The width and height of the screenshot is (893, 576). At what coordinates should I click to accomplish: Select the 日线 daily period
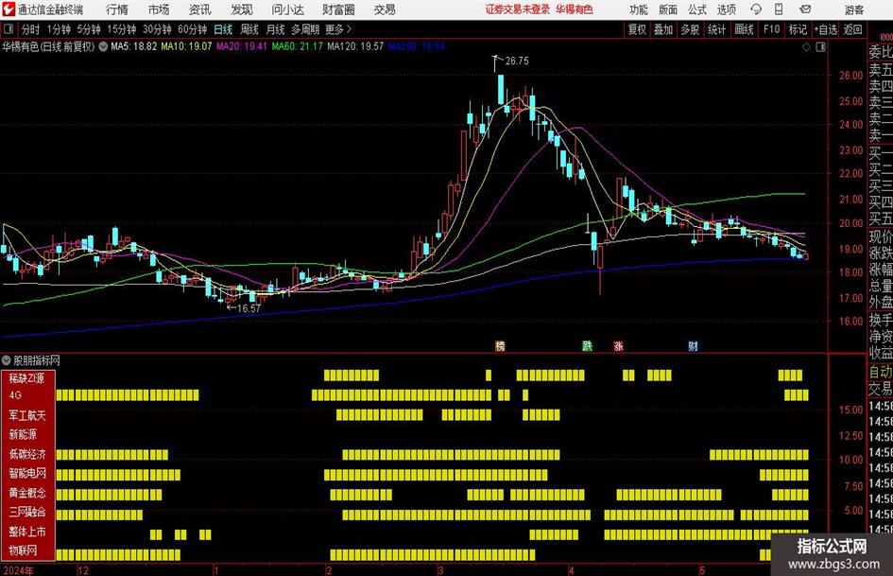click(223, 29)
